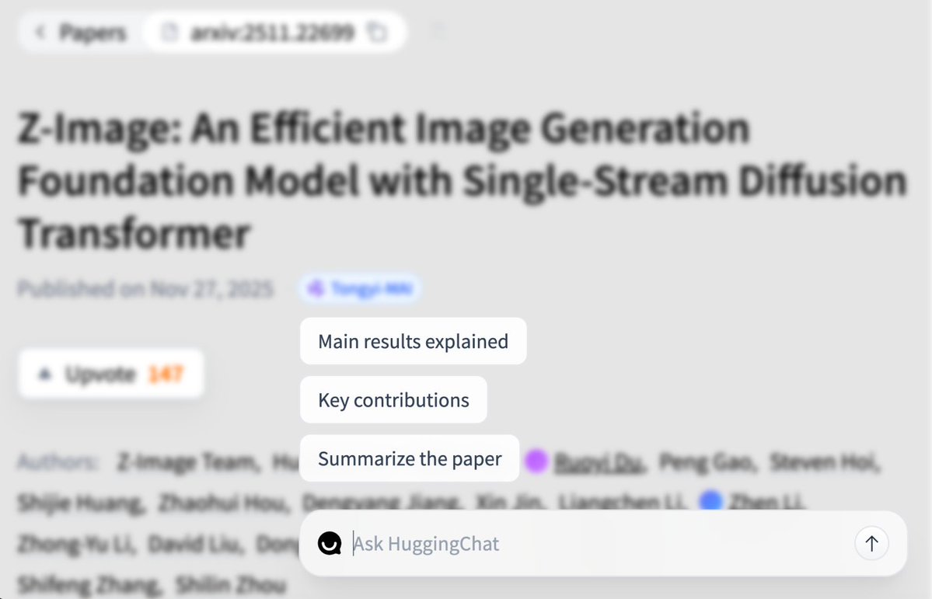This screenshot has width=932, height=599.
Task: Select 'Main results explained' suggestion
Action: [413, 341]
